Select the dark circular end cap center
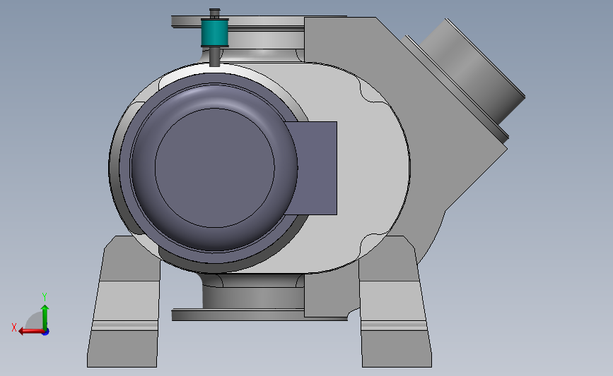613x376 pixels. [x=215, y=168]
